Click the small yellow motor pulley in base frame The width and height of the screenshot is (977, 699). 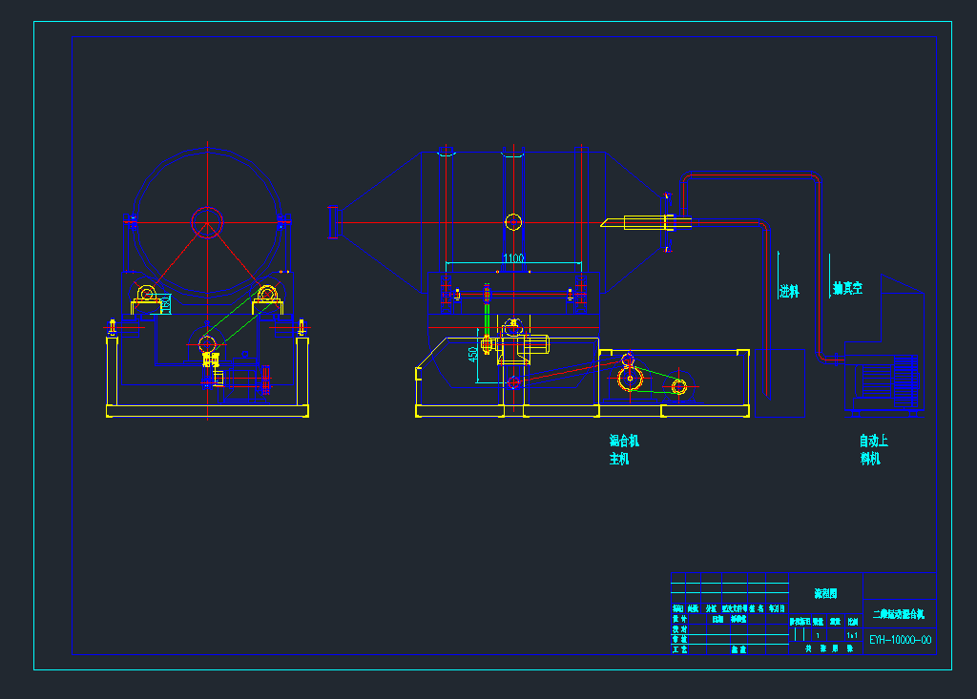tap(678, 387)
